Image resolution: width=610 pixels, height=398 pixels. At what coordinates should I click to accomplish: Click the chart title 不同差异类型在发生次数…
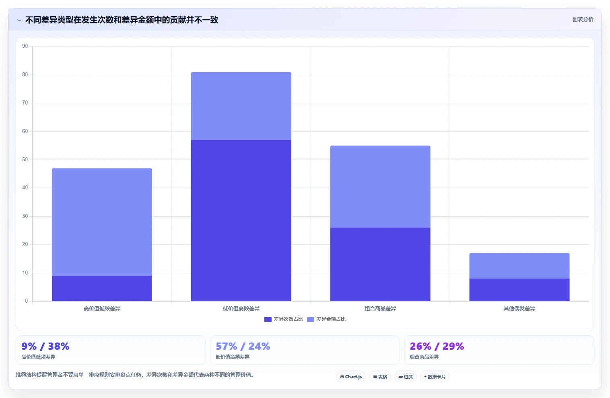pyautogui.click(x=122, y=20)
